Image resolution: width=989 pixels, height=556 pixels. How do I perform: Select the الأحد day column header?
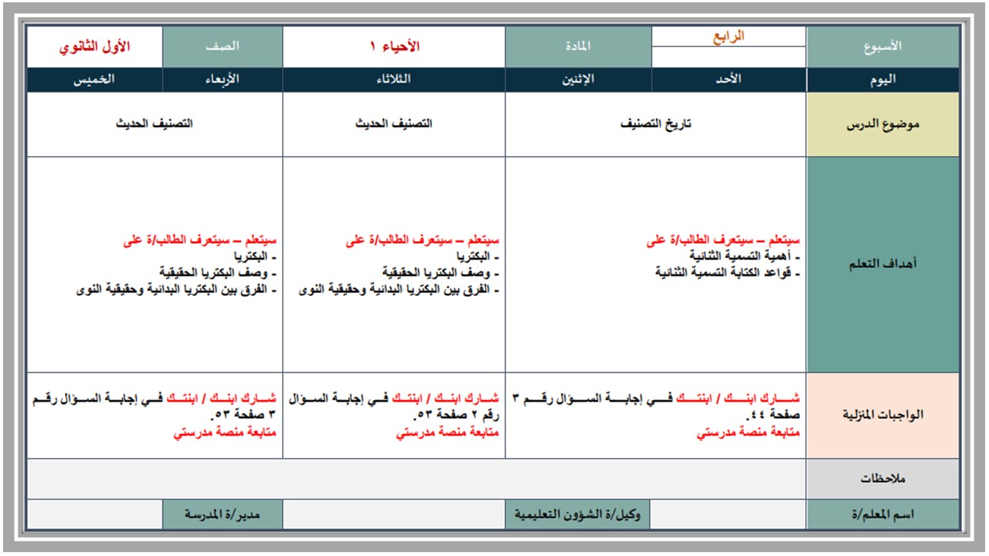tap(729, 80)
